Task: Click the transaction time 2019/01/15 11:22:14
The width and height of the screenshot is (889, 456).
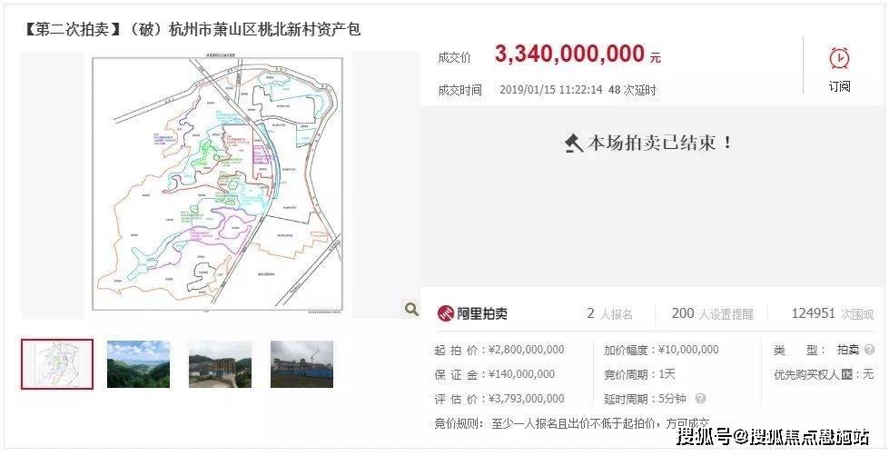Action: (x=551, y=90)
